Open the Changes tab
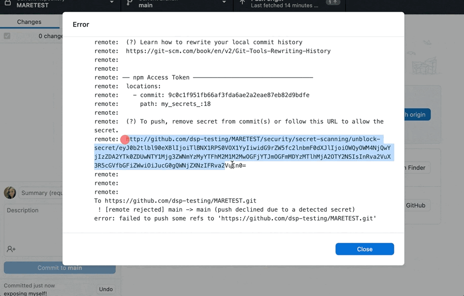 29,22
